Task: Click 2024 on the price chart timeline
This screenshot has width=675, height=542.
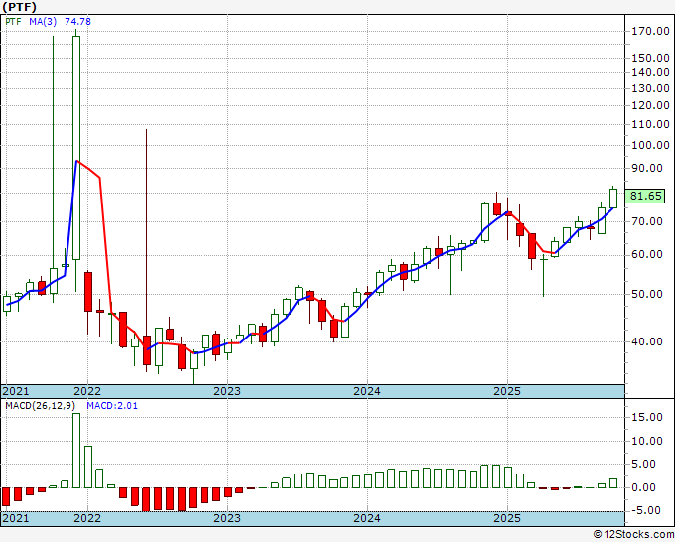Action: pyautogui.click(x=367, y=391)
